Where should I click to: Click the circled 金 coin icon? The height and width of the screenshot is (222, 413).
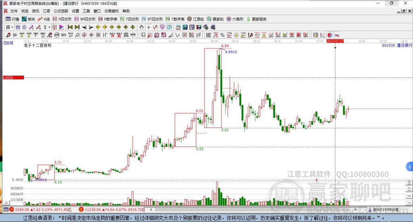236,35
